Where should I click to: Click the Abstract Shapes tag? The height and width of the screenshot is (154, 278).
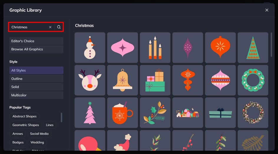(x=24, y=116)
